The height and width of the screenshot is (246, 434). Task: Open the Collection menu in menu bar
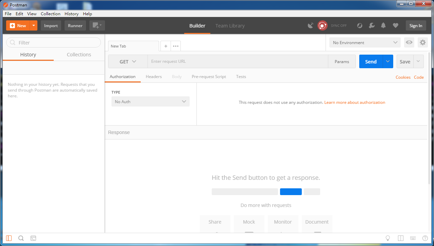(x=50, y=14)
